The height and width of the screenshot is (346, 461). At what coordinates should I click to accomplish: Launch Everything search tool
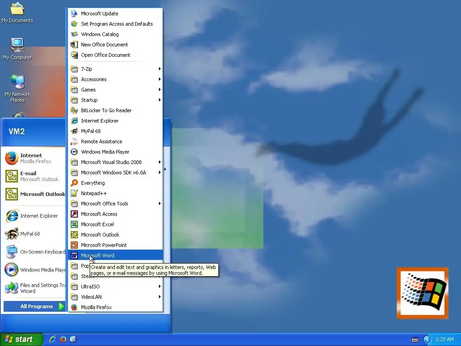(115, 183)
